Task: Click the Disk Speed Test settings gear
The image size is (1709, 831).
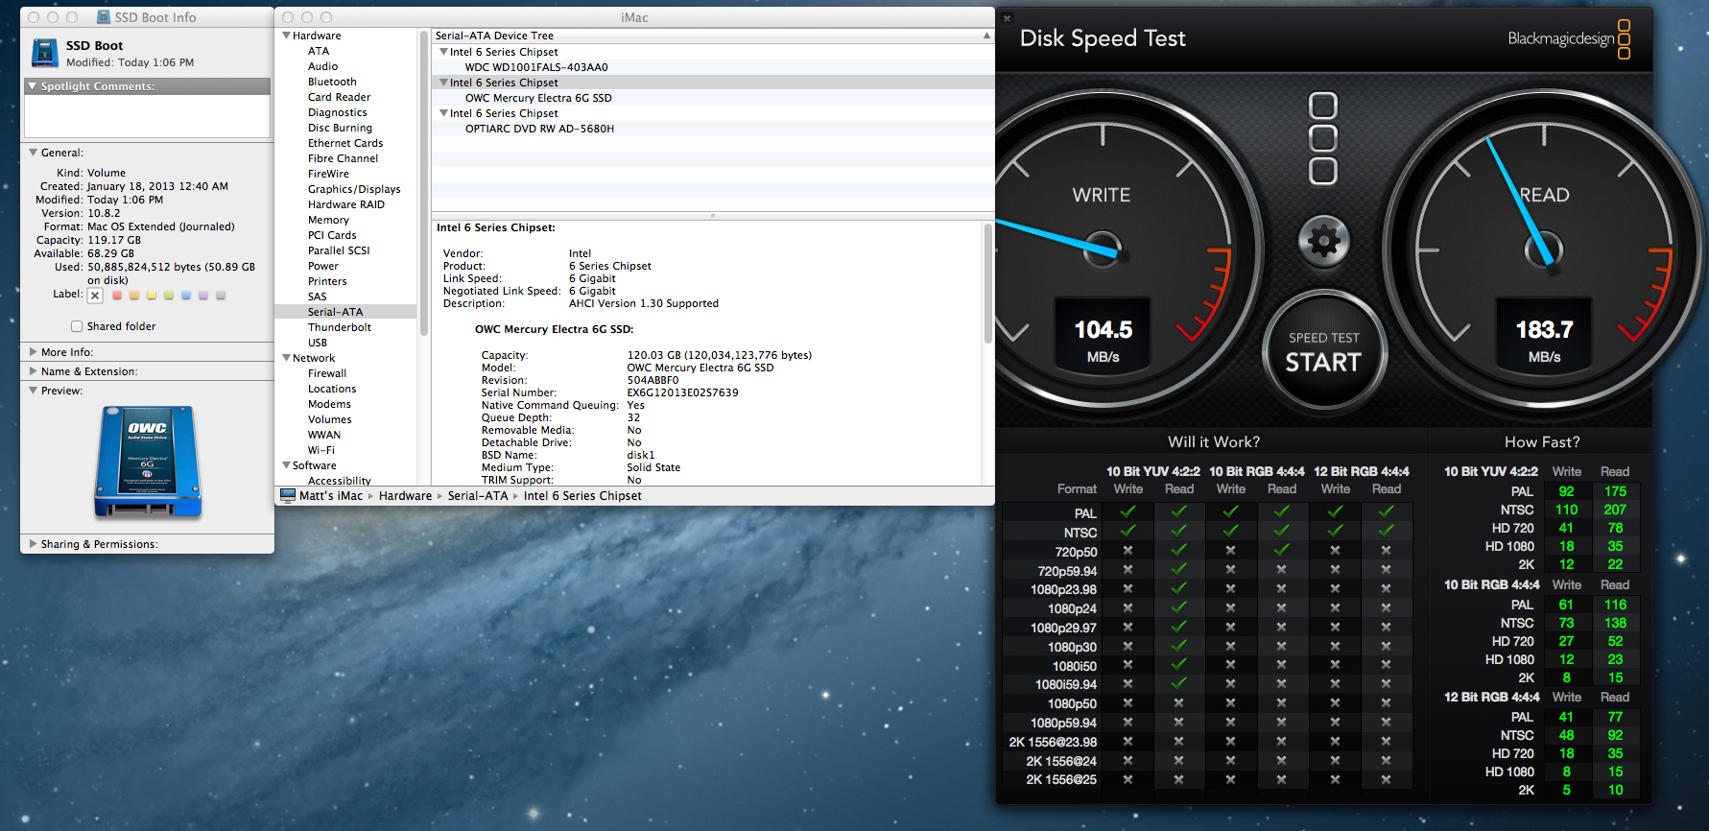Action: [1323, 240]
